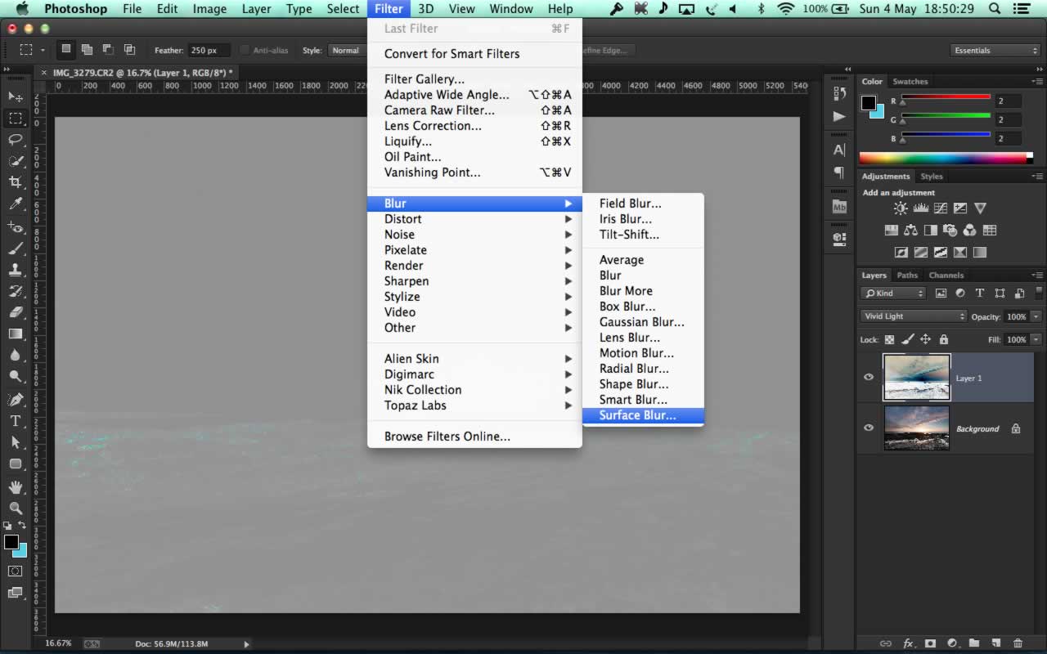Select the Gradient tool
Screen dimensions: 1047x654
(x=15, y=334)
